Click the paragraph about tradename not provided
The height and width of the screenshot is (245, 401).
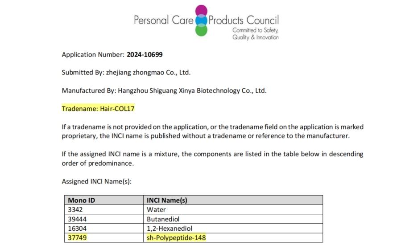click(x=206, y=131)
